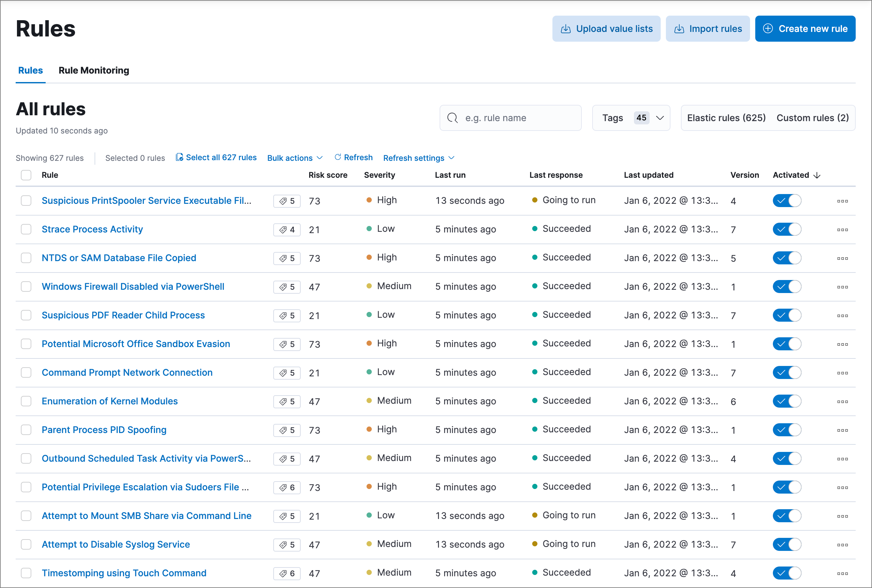The height and width of the screenshot is (588, 872).
Task: Open row actions for Attempt to Disable Syslog Service
Action: [x=842, y=545]
